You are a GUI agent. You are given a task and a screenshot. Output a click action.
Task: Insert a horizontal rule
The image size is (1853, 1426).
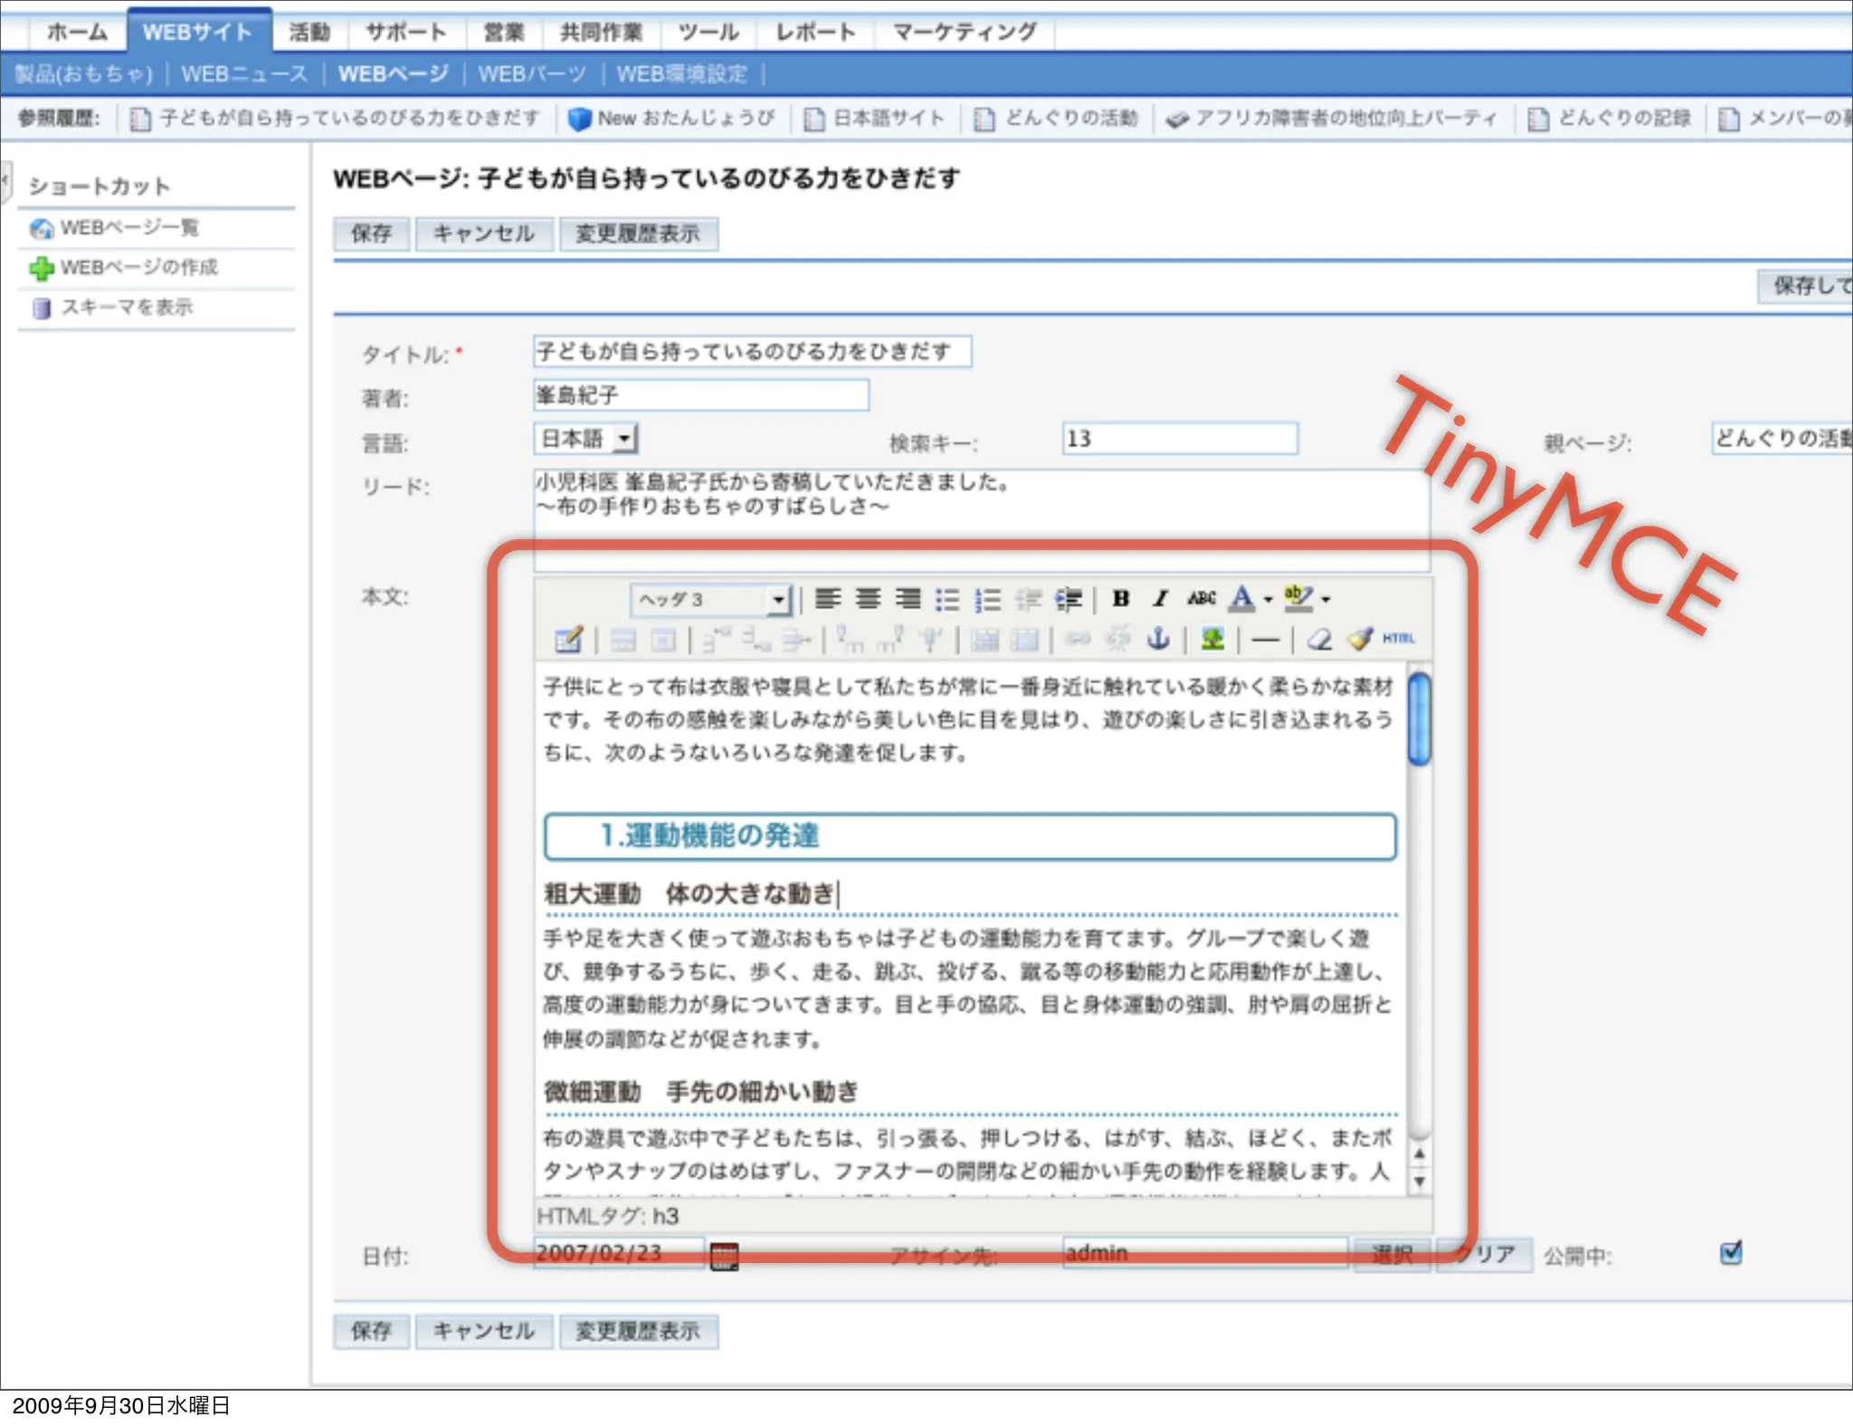(x=1265, y=641)
